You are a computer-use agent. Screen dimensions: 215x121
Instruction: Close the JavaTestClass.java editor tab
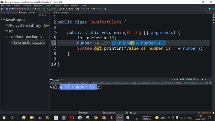pyautogui.click(x=70, y=12)
